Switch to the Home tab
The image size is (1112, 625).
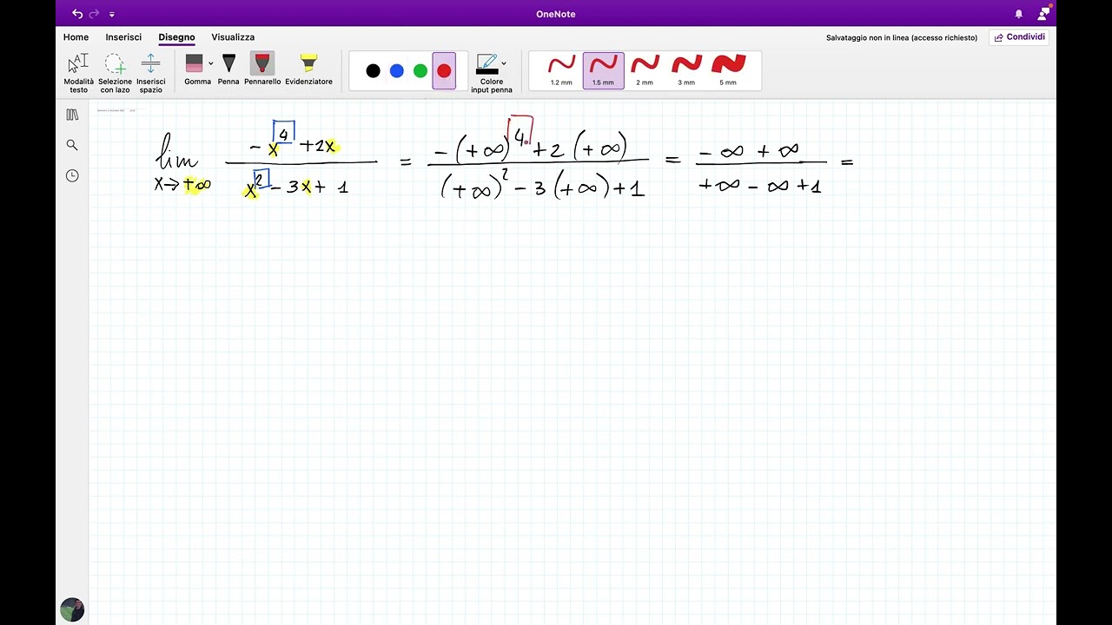tap(76, 37)
